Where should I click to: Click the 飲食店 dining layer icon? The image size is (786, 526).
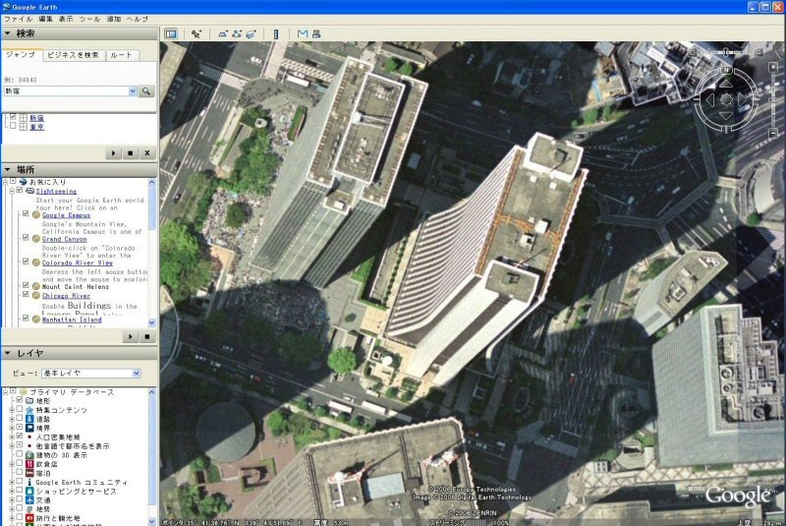[x=29, y=464]
